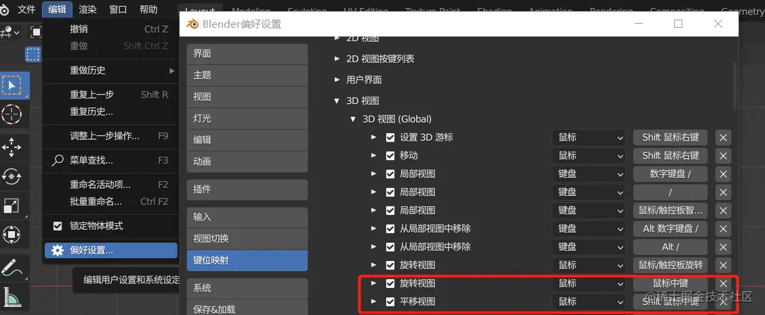Remove the 局部视图 entry bound to plain /
Screen dimensions: 765x315
click(723, 192)
